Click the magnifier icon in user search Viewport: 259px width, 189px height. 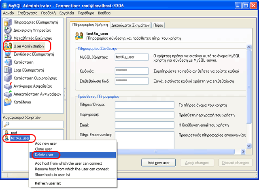coord(6,124)
